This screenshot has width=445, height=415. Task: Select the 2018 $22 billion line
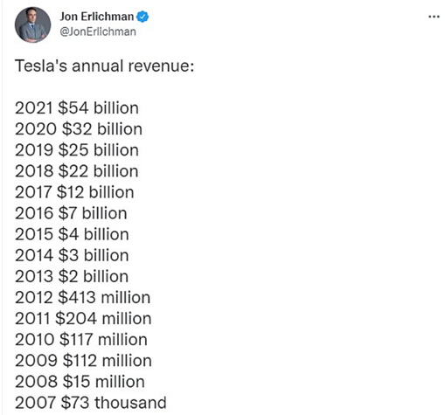coord(77,171)
